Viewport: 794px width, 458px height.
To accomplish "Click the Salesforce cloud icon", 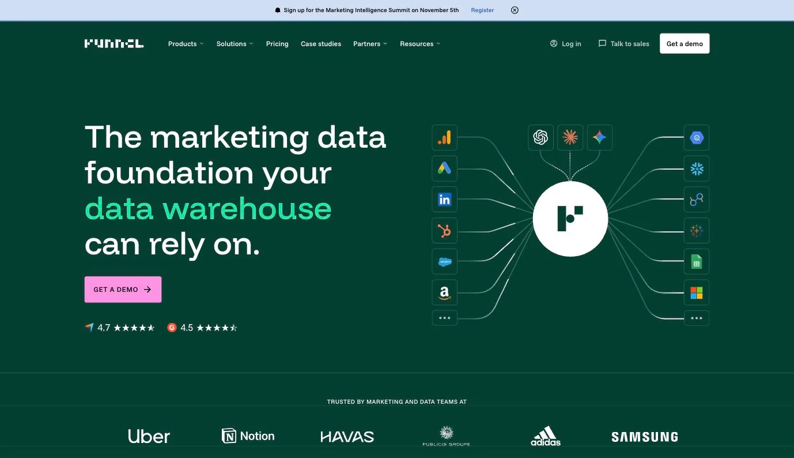I will [444, 262].
